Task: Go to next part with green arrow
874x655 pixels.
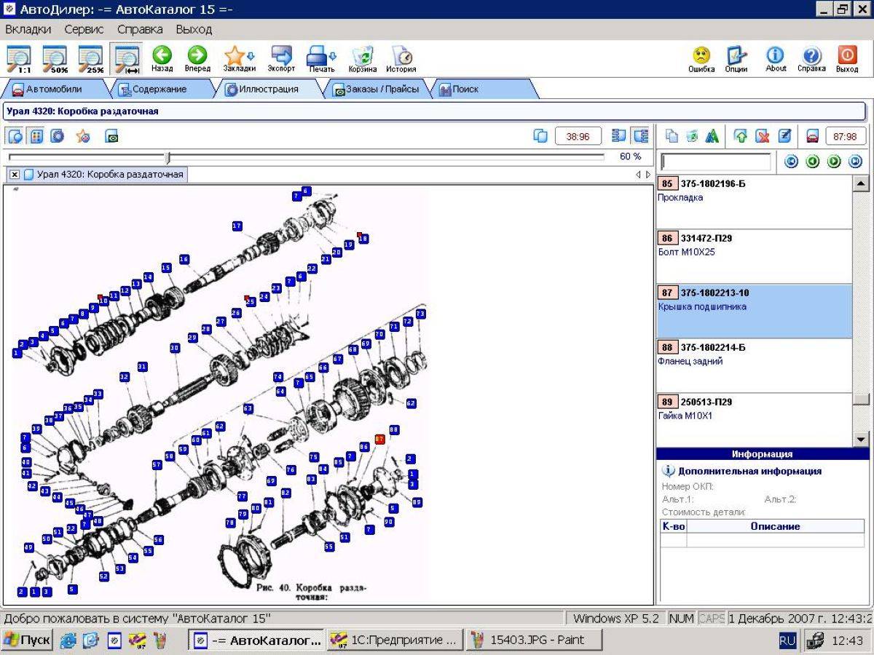Action: 834,162
